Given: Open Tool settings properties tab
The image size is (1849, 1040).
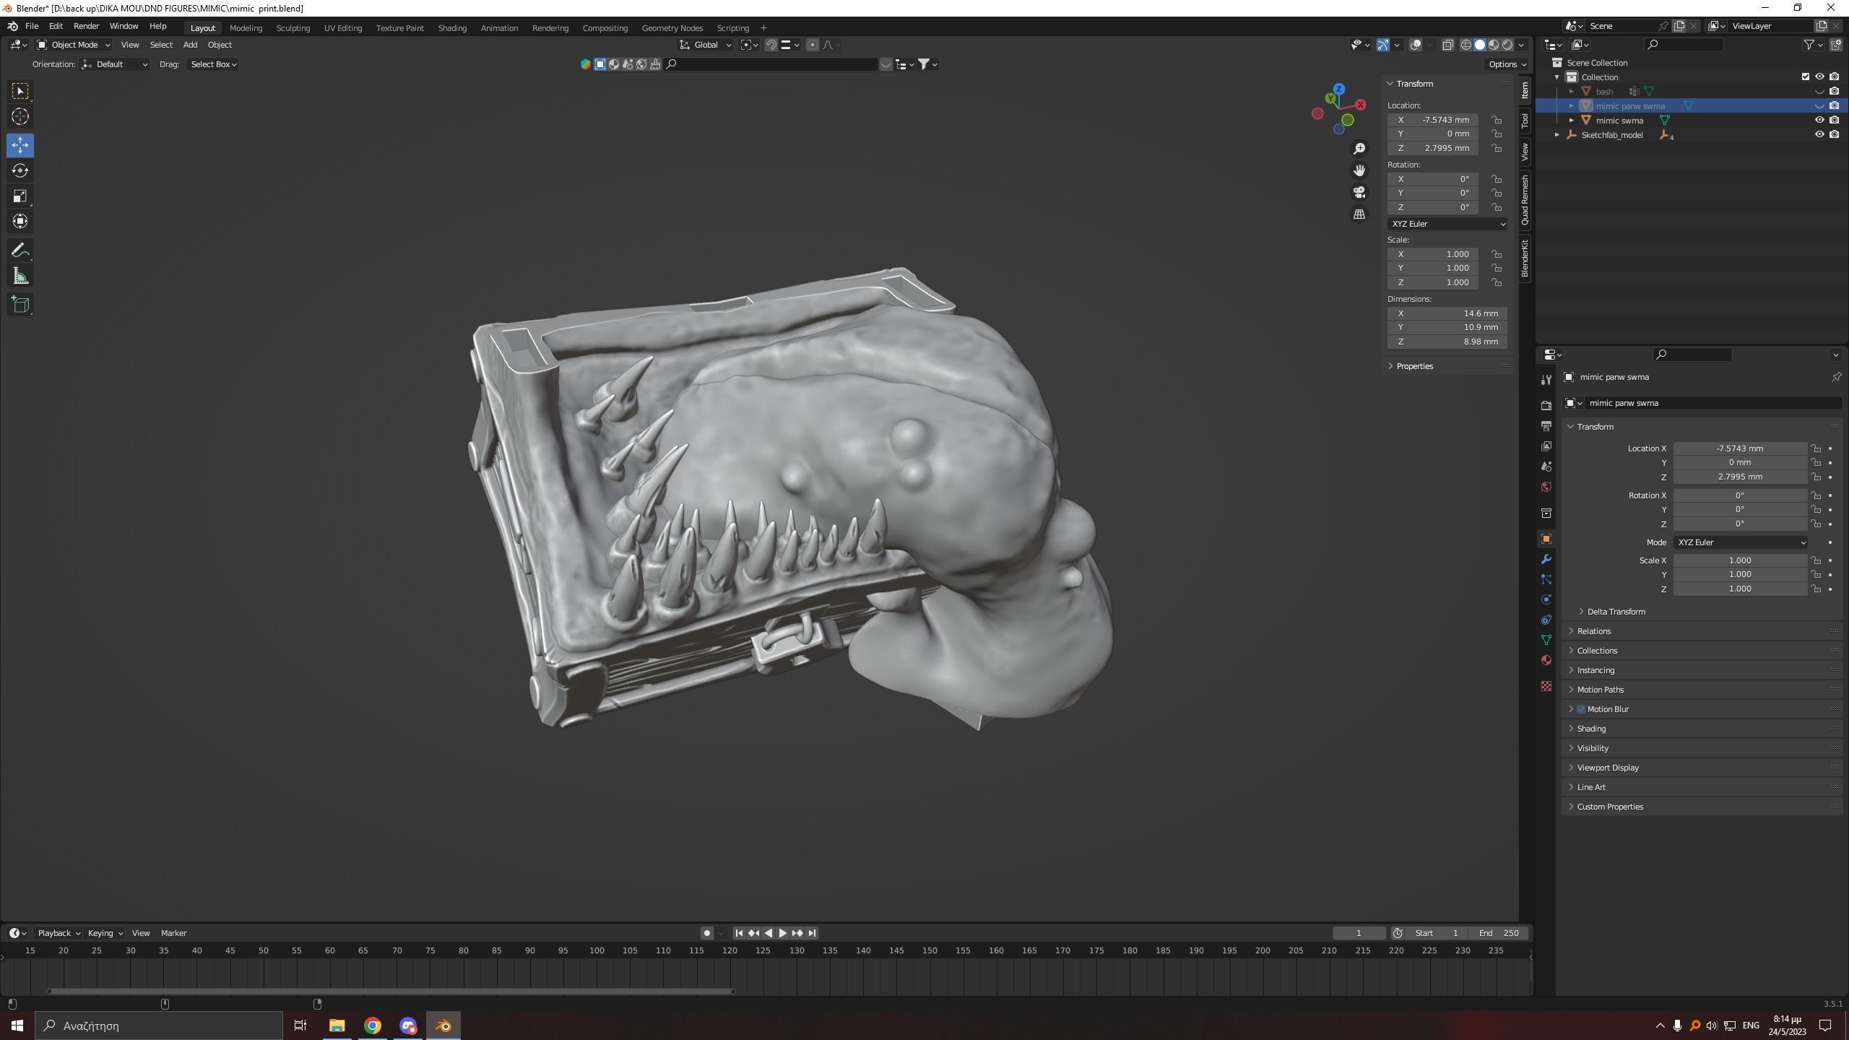Looking at the screenshot, I should tap(1546, 379).
